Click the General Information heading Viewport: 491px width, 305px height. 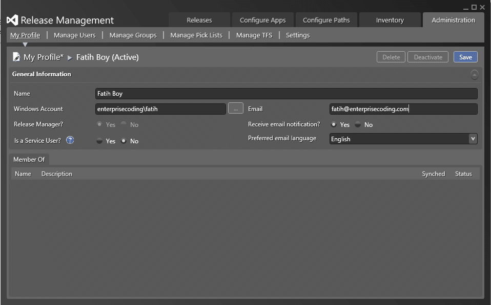click(42, 74)
